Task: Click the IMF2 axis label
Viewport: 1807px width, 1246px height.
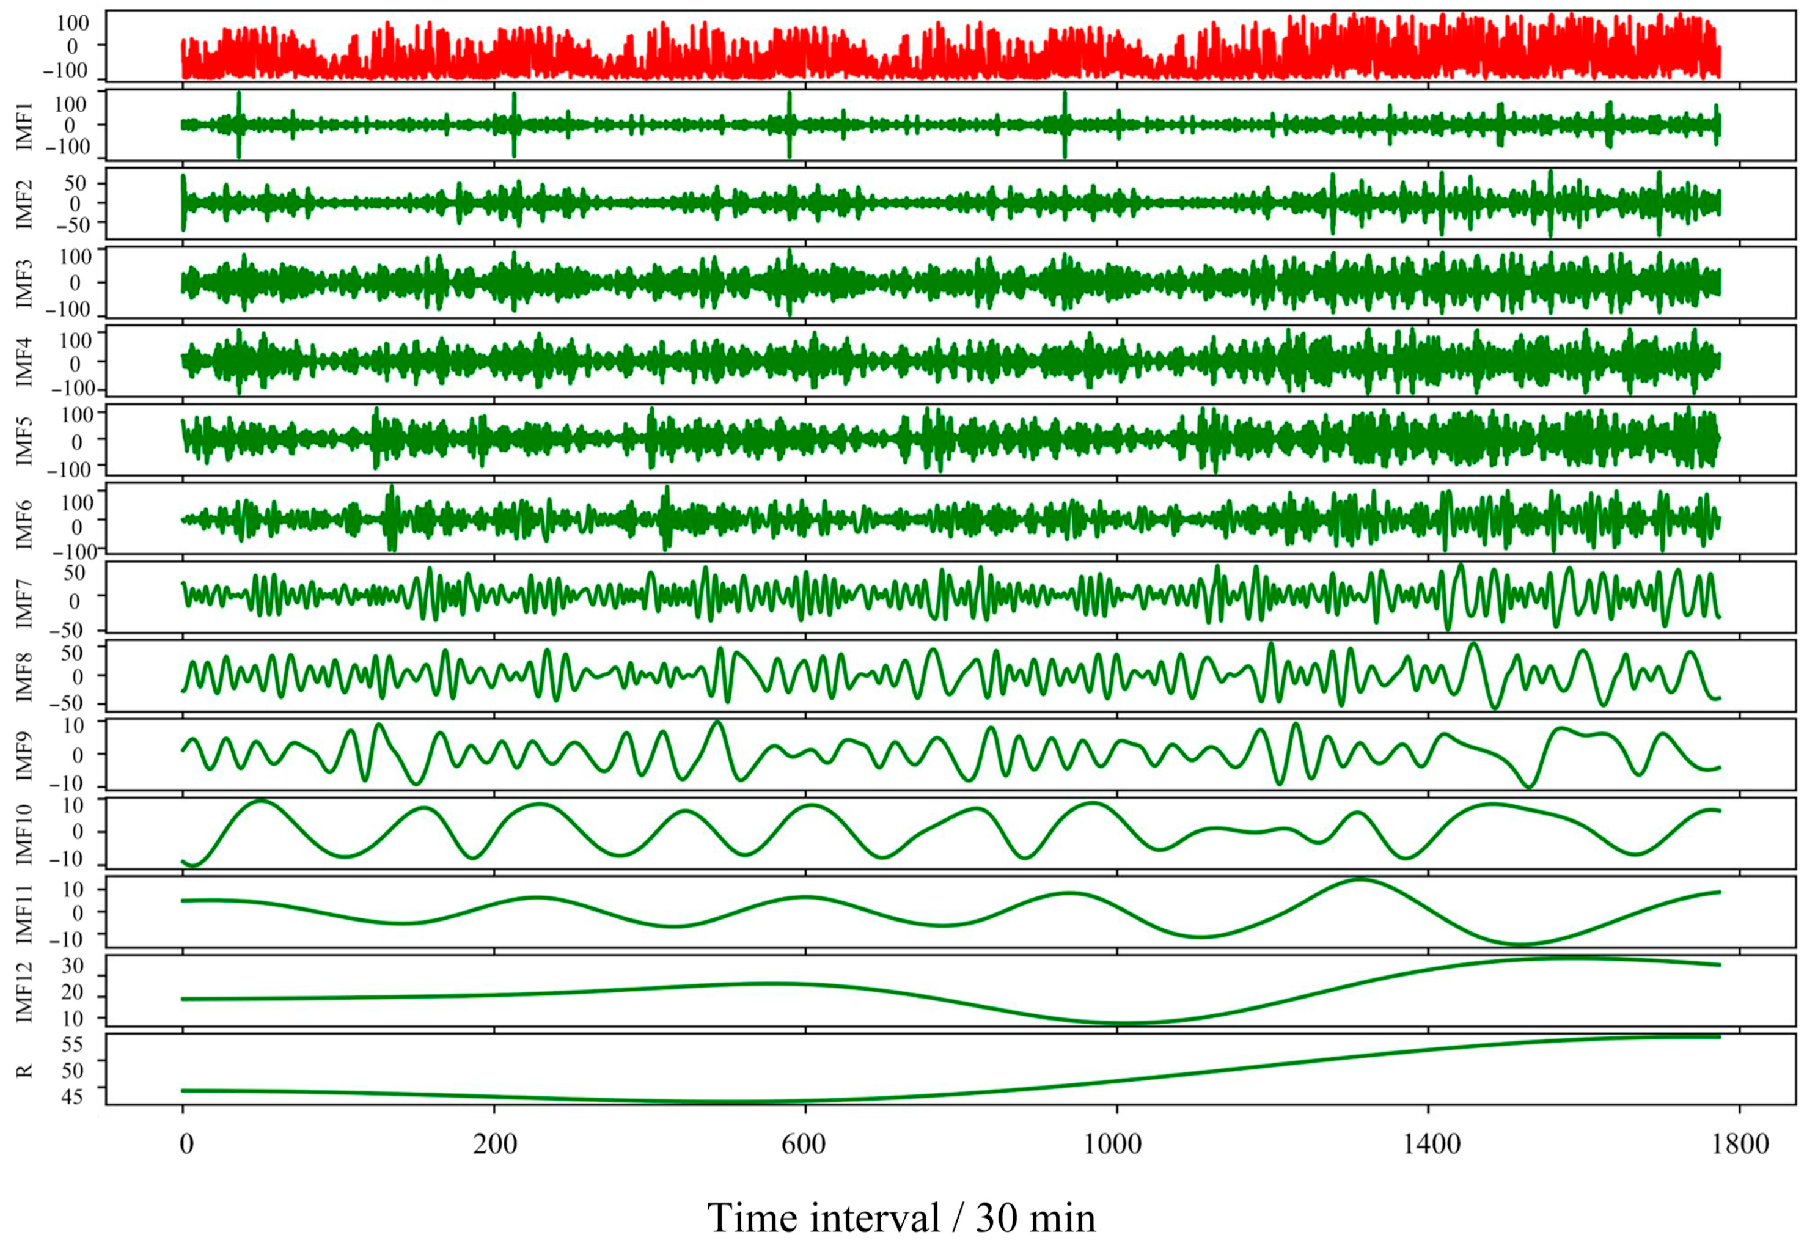Action: pyautogui.click(x=24, y=203)
